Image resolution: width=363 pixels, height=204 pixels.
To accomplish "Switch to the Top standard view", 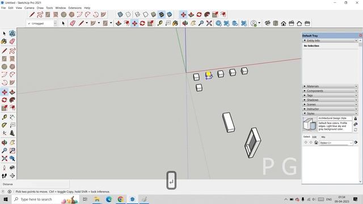I will click(x=276, y=23).
